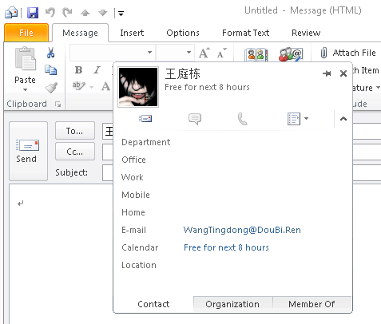
Task: Click the Outlook message icon in title bar
Action: point(11,13)
